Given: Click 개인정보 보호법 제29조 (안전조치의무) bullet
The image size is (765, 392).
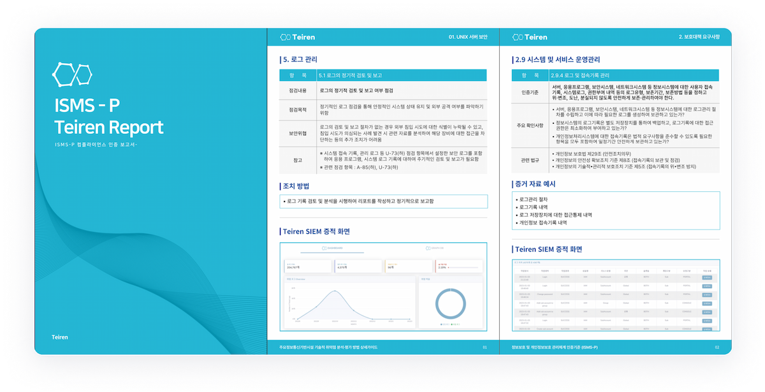Looking at the screenshot, I should (x=591, y=154).
